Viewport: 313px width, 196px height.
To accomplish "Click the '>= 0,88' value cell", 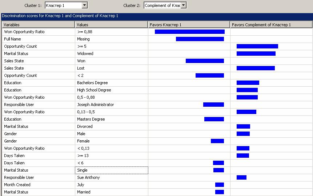I will pyautogui.click(x=111, y=32).
